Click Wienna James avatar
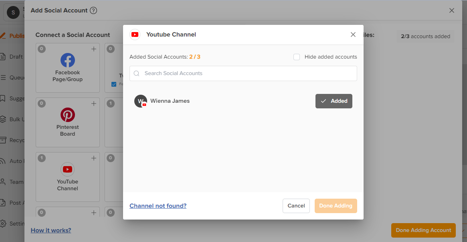The image size is (467, 242). 141,101
